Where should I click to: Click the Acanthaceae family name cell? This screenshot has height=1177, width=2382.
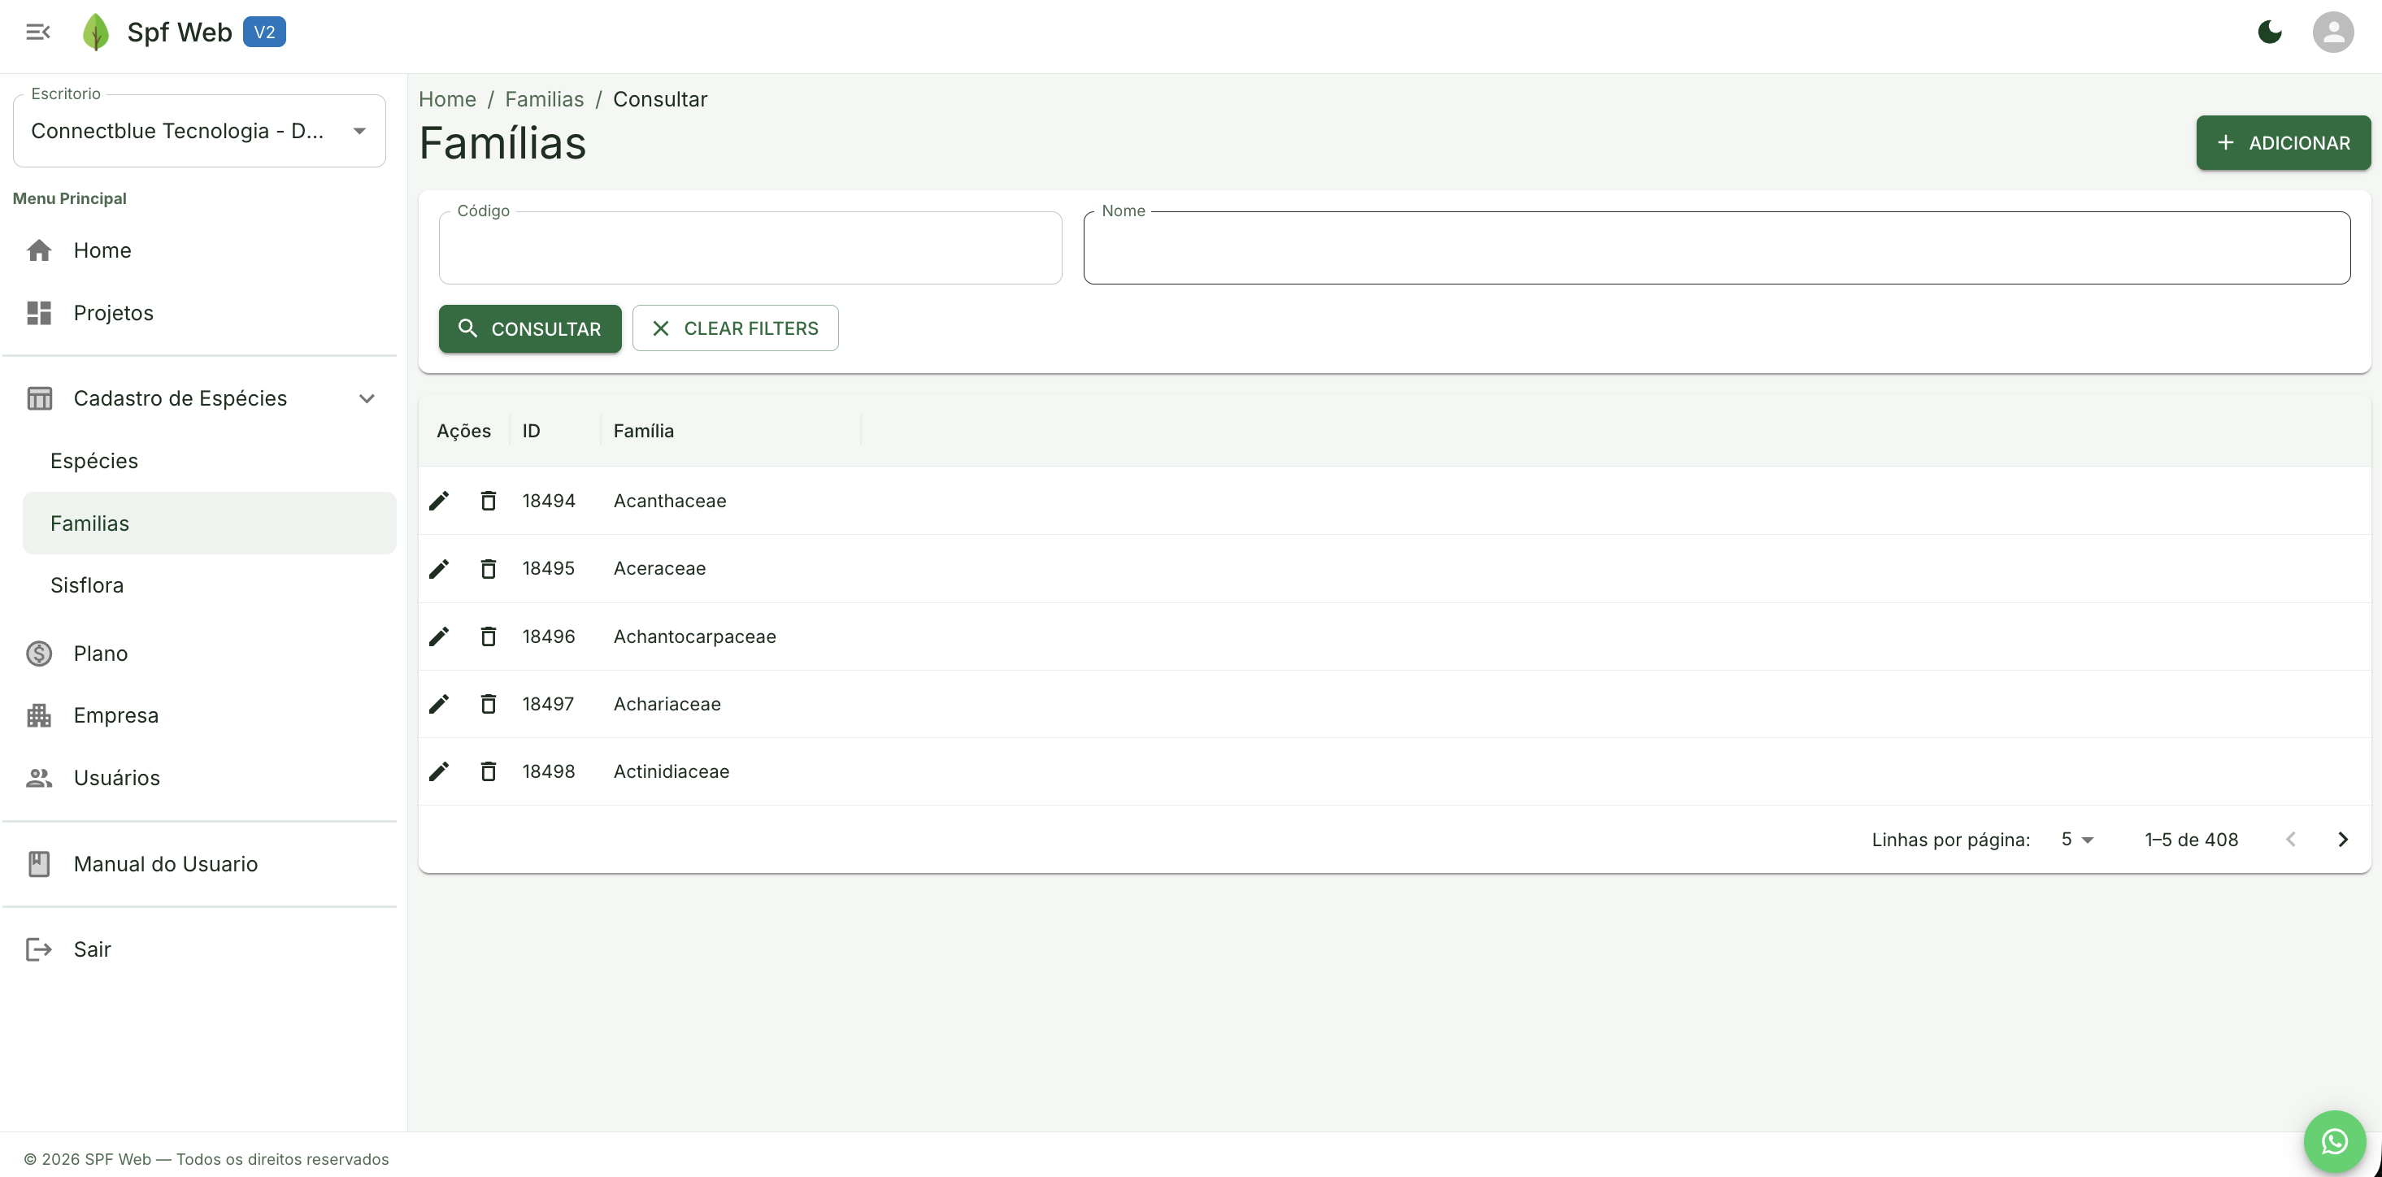[669, 500]
